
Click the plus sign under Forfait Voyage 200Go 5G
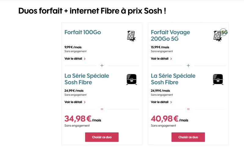point(188,65)
